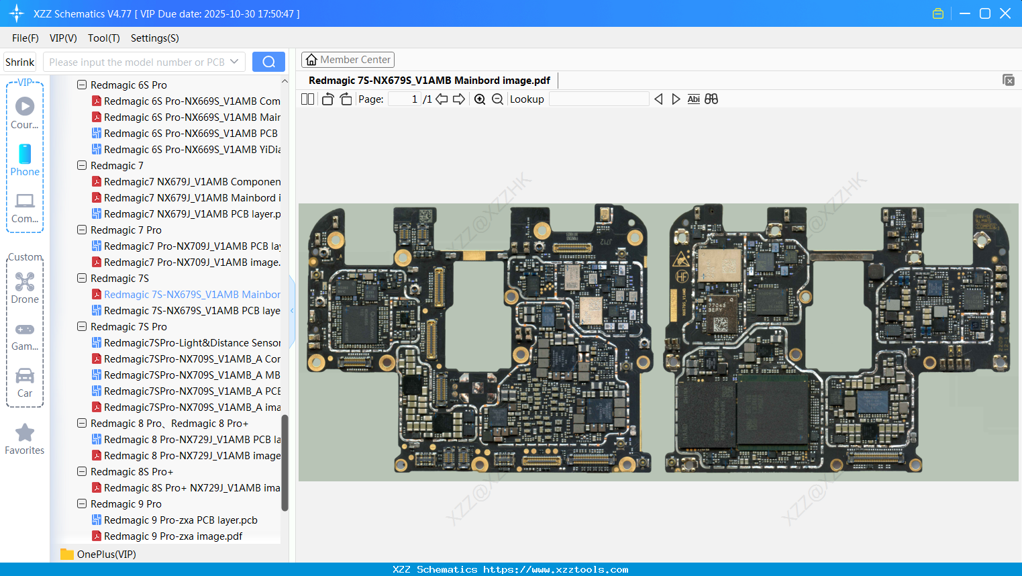
Task: Zoom in on the mainboard image
Action: coord(480,99)
